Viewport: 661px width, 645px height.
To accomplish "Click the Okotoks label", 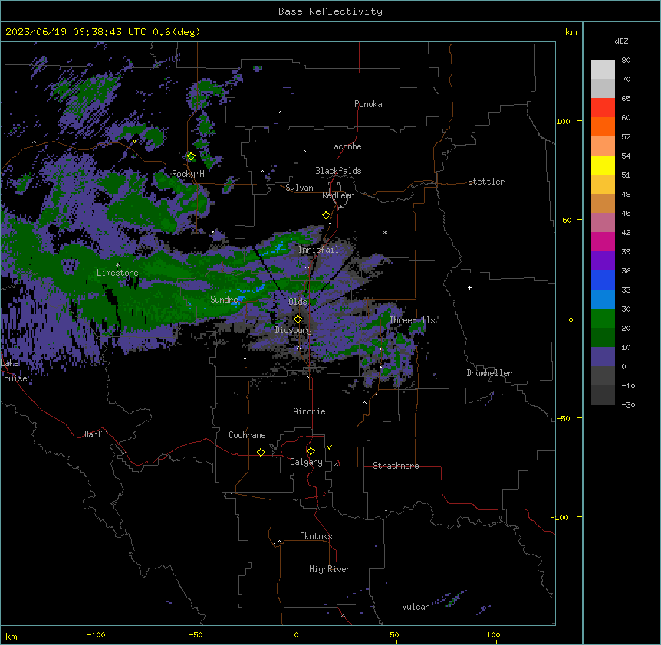I will (x=316, y=536).
